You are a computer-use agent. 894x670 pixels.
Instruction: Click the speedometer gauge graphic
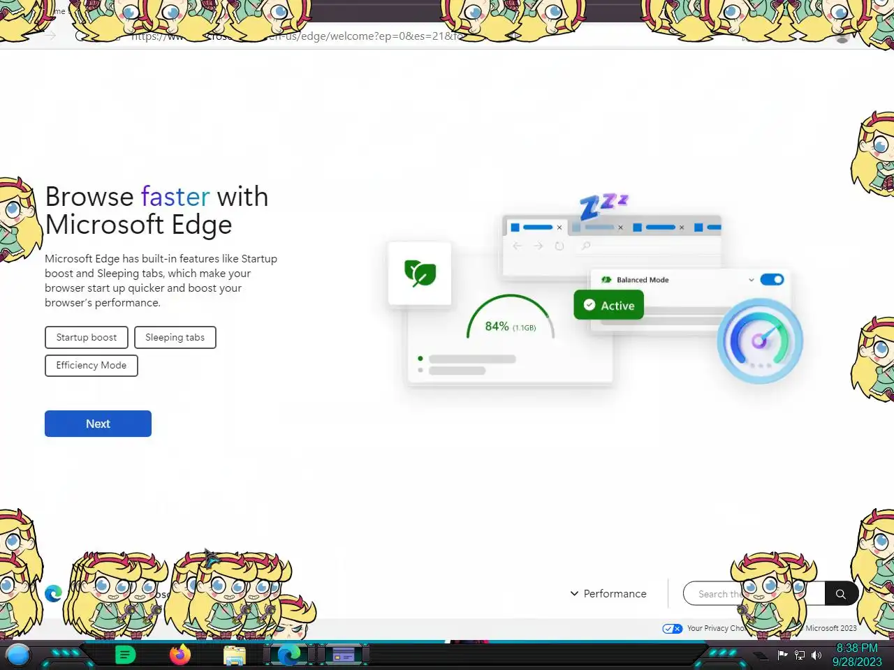click(x=760, y=341)
